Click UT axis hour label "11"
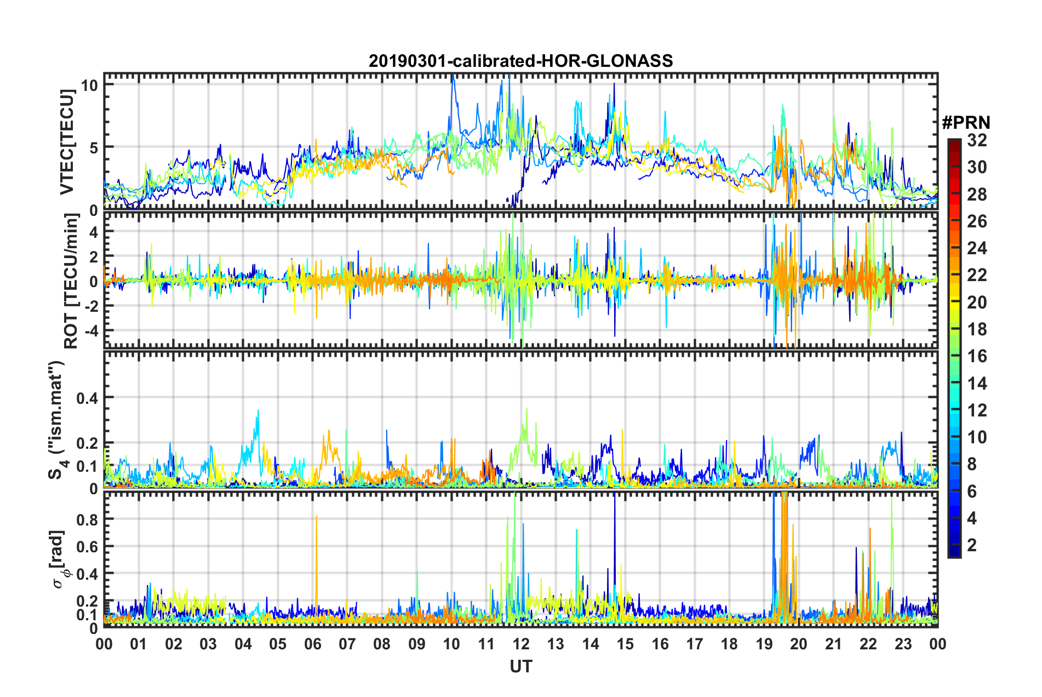The height and width of the screenshot is (697, 1042). pyautogui.click(x=486, y=644)
